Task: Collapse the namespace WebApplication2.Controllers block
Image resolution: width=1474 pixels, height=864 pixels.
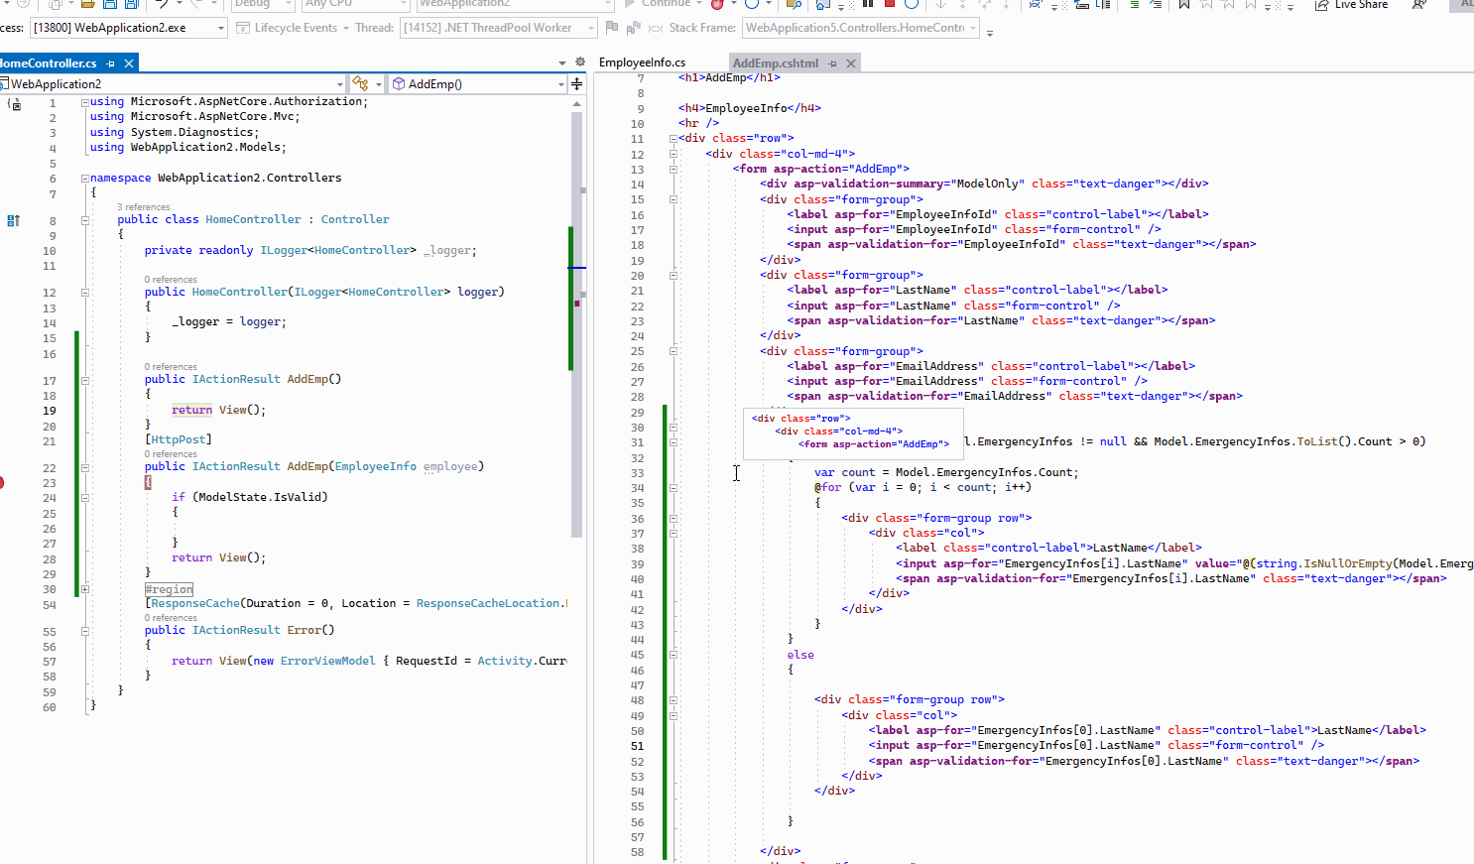Action: pyautogui.click(x=85, y=179)
